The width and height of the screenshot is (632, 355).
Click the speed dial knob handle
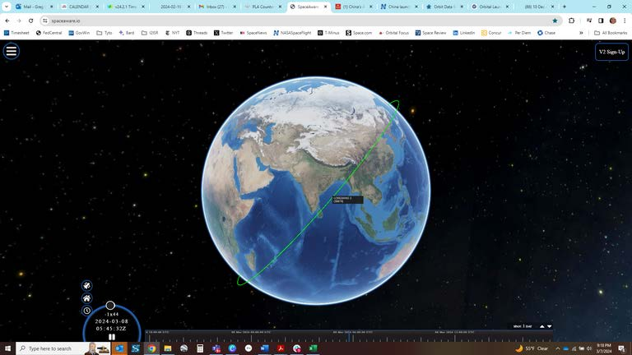pyautogui.click(x=110, y=306)
